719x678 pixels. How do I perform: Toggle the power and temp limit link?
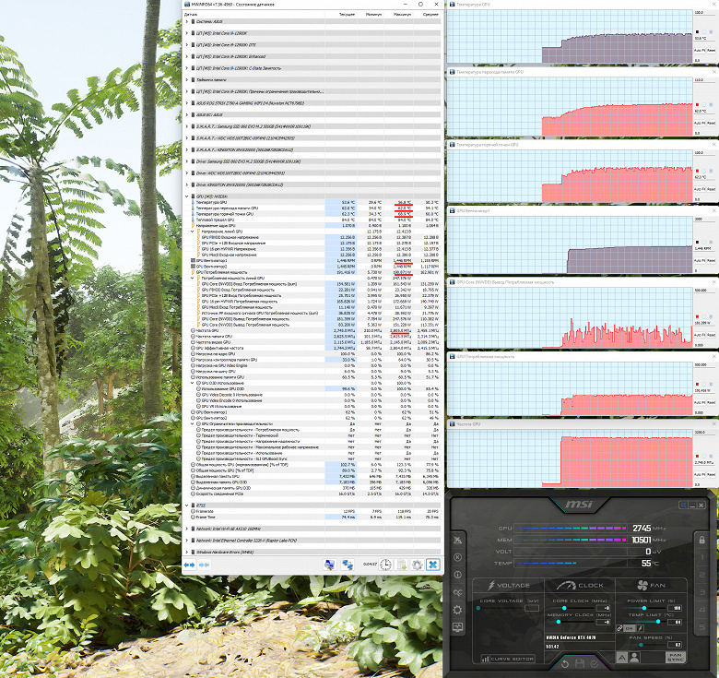[619, 628]
